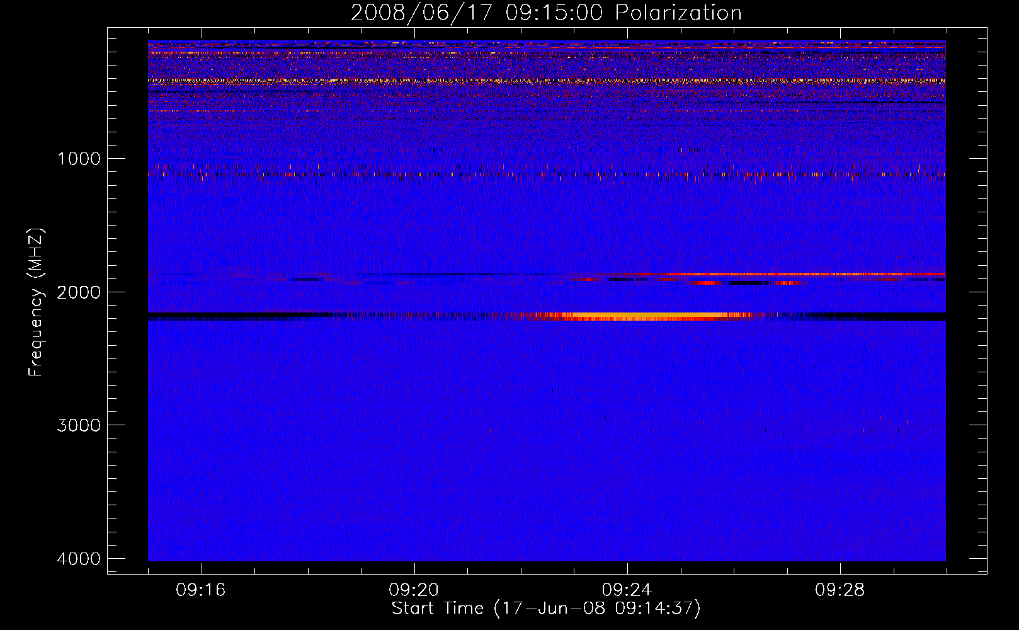Click the 09:24 time tick label
Image resolution: width=1019 pixels, height=630 pixels.
pyautogui.click(x=627, y=590)
